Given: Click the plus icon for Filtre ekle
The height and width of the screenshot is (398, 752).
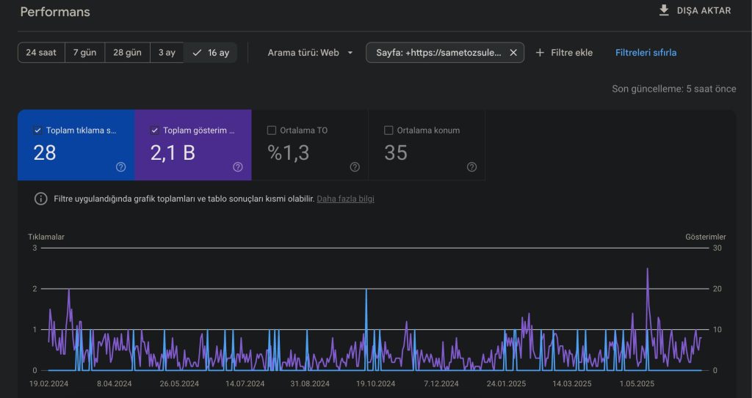Looking at the screenshot, I should click(x=540, y=53).
